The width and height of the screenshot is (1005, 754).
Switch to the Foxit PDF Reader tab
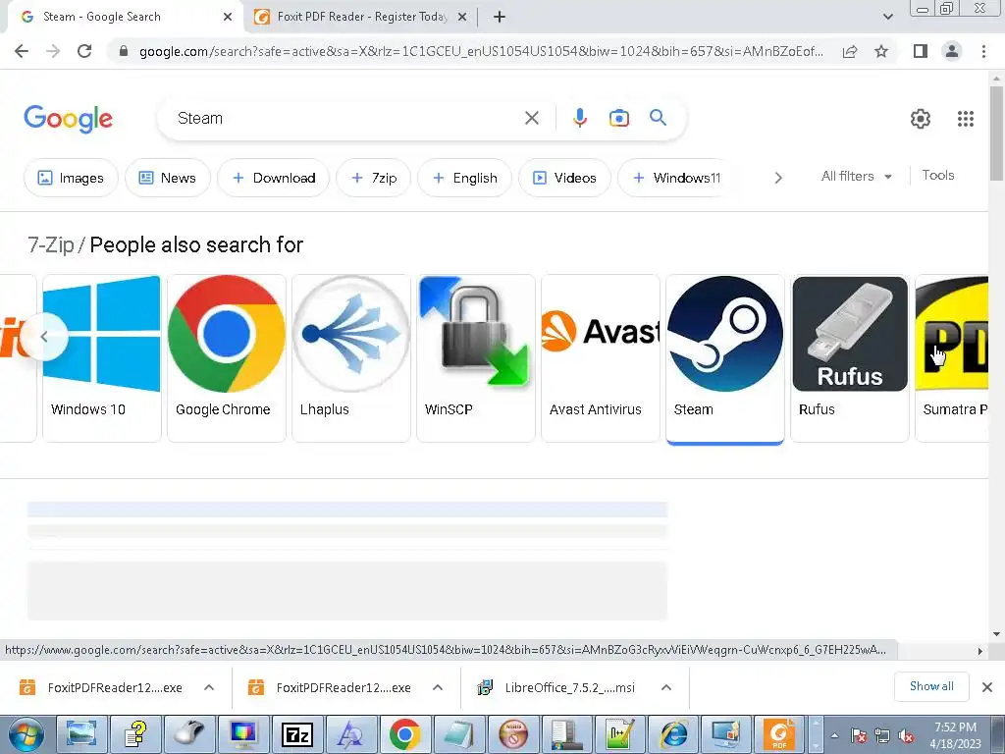[x=361, y=17]
